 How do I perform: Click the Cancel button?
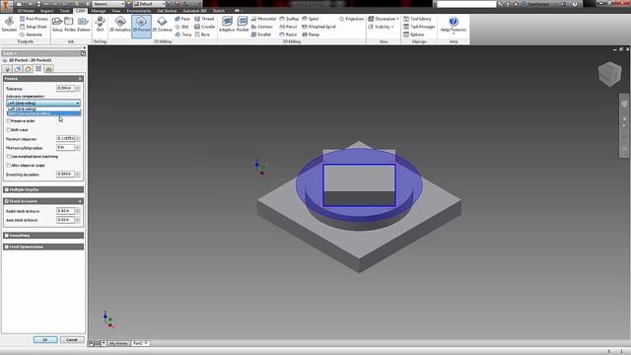pos(72,339)
